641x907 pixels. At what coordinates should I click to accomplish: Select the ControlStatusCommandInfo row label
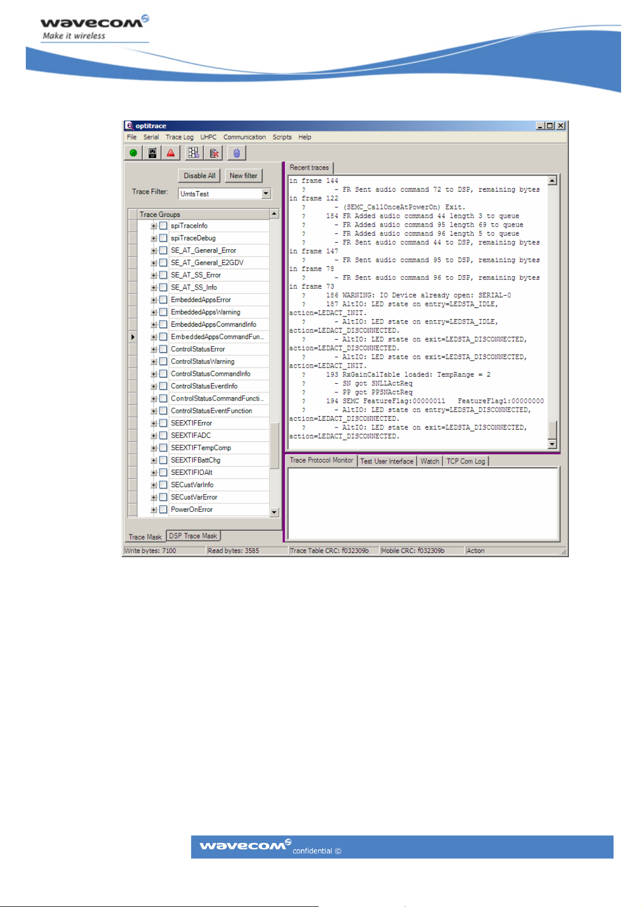click(210, 374)
